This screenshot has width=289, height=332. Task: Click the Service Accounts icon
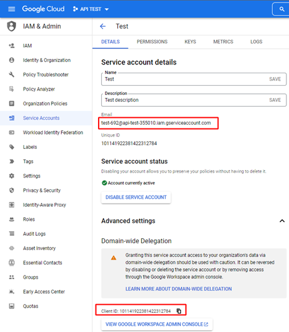tap(12, 118)
